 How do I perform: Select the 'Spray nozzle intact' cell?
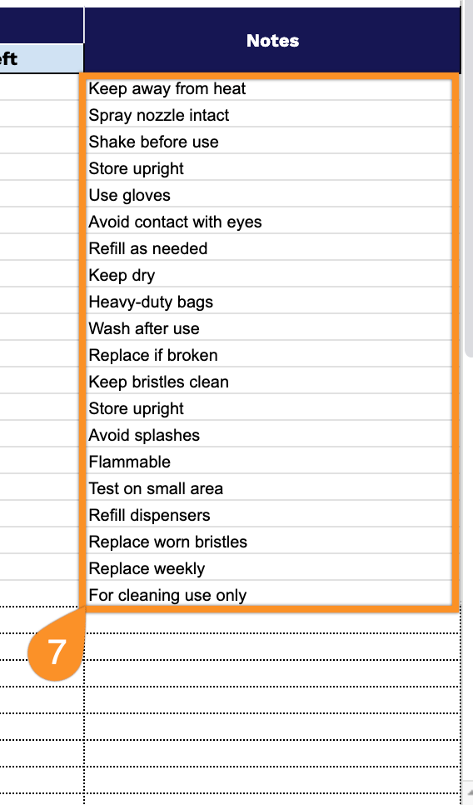(x=268, y=115)
